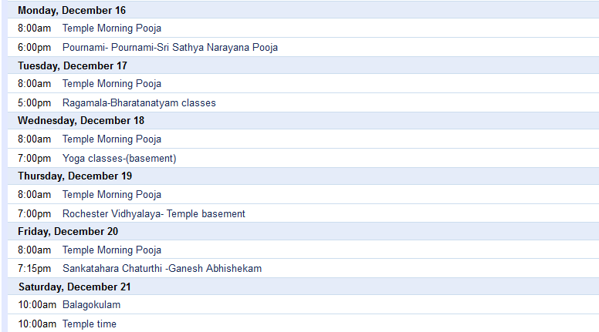Open Sankatahara Chaturthi -Ganesh Abhishekam event
The image size is (599, 332).
point(162,269)
